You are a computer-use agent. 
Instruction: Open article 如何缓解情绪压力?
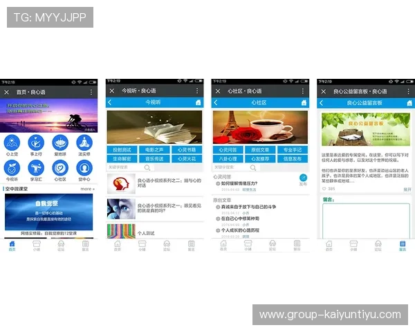tap(239, 183)
